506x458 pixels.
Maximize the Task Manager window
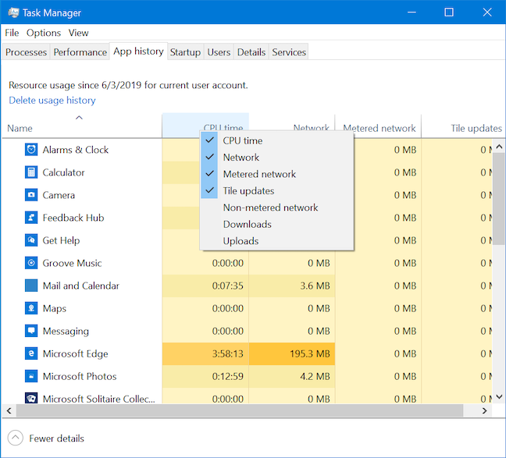(449, 12)
